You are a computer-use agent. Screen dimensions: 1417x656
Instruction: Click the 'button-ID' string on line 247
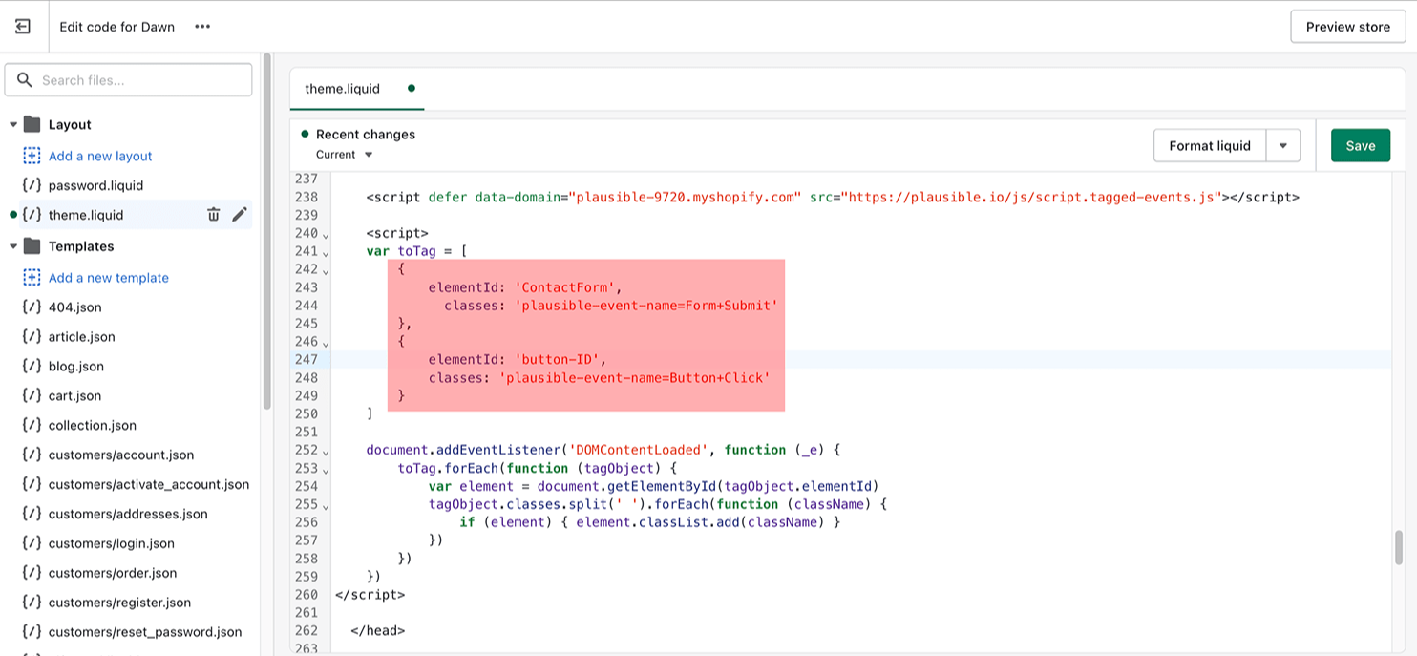click(x=556, y=360)
